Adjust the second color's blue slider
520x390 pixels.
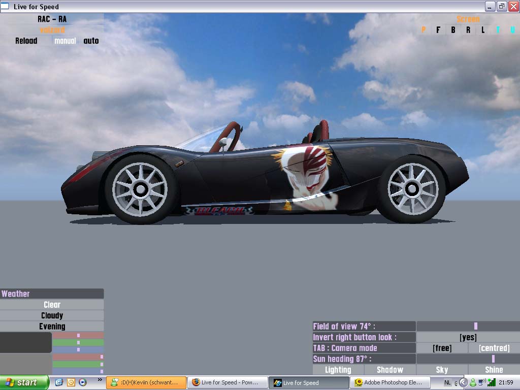click(x=78, y=371)
